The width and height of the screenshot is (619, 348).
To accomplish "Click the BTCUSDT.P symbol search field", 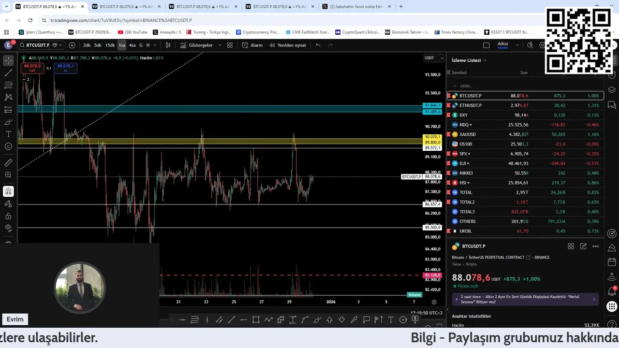I will click(34, 45).
